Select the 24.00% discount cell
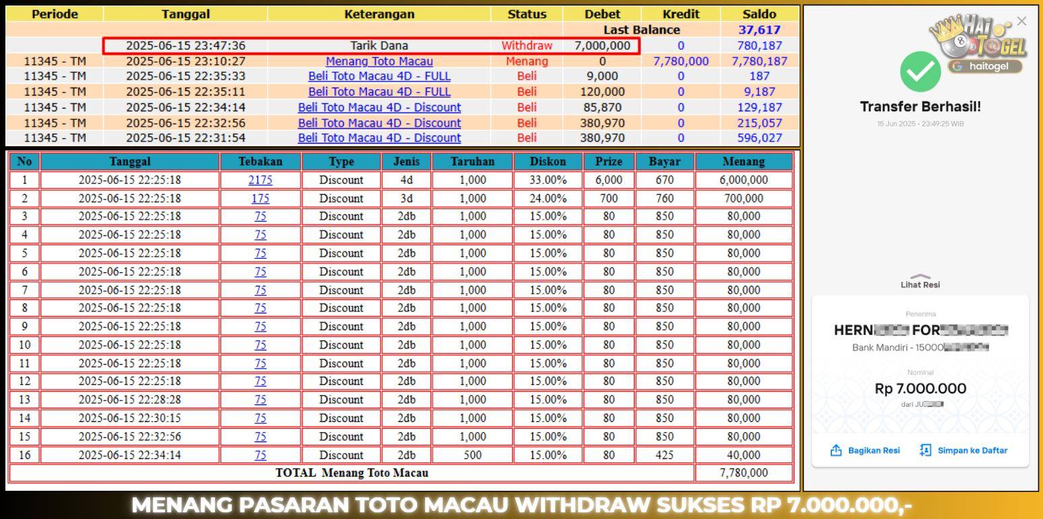1043x519 pixels. coord(548,198)
